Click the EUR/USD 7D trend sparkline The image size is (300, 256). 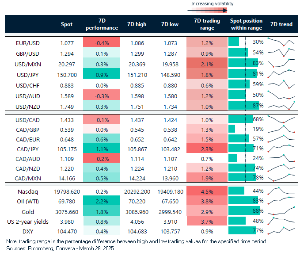281,42
